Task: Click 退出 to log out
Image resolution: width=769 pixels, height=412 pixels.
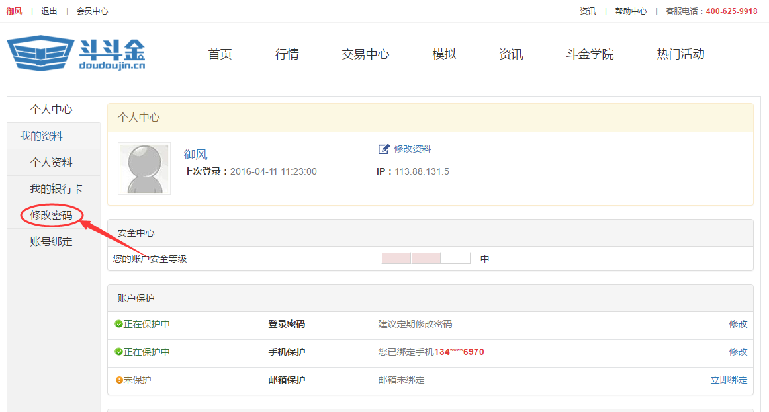Action: [48, 11]
